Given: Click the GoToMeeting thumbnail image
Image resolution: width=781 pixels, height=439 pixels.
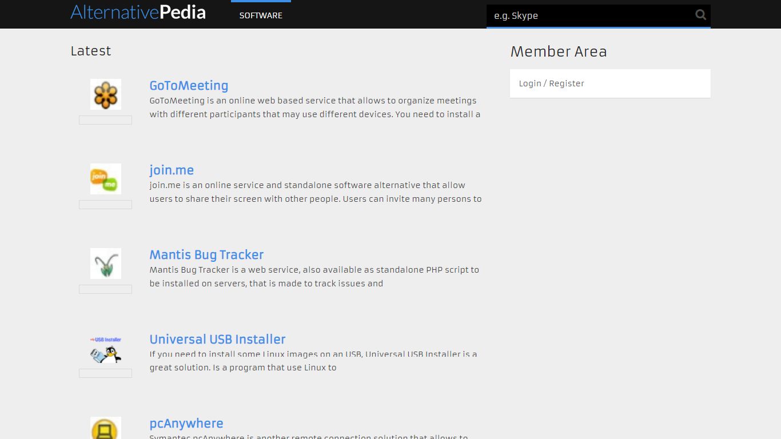Looking at the screenshot, I should pos(105,94).
